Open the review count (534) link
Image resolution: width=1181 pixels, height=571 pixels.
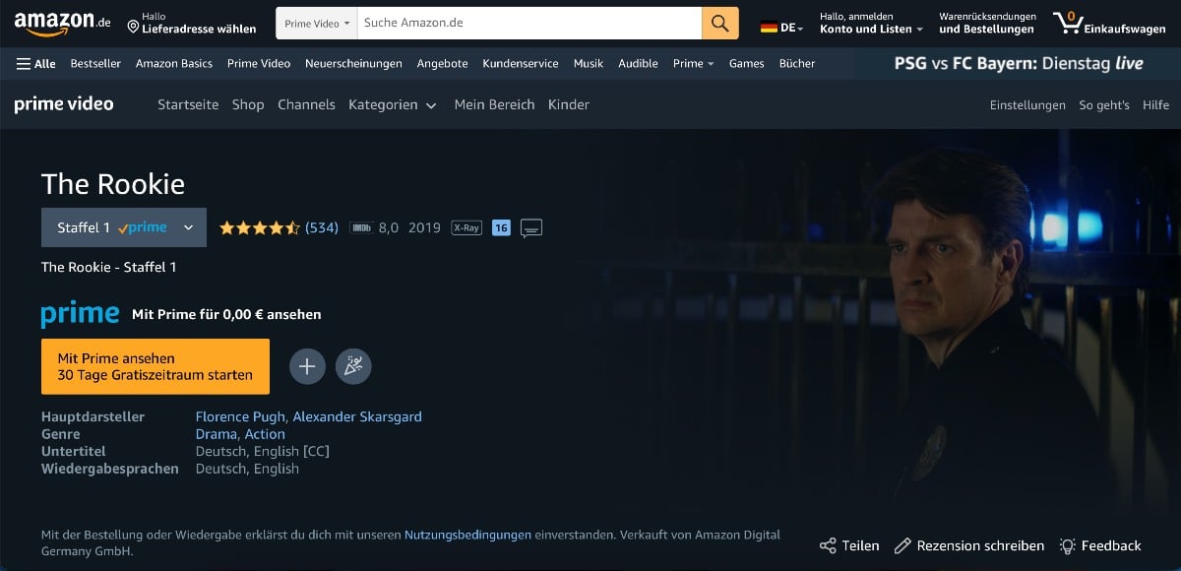coord(322,227)
